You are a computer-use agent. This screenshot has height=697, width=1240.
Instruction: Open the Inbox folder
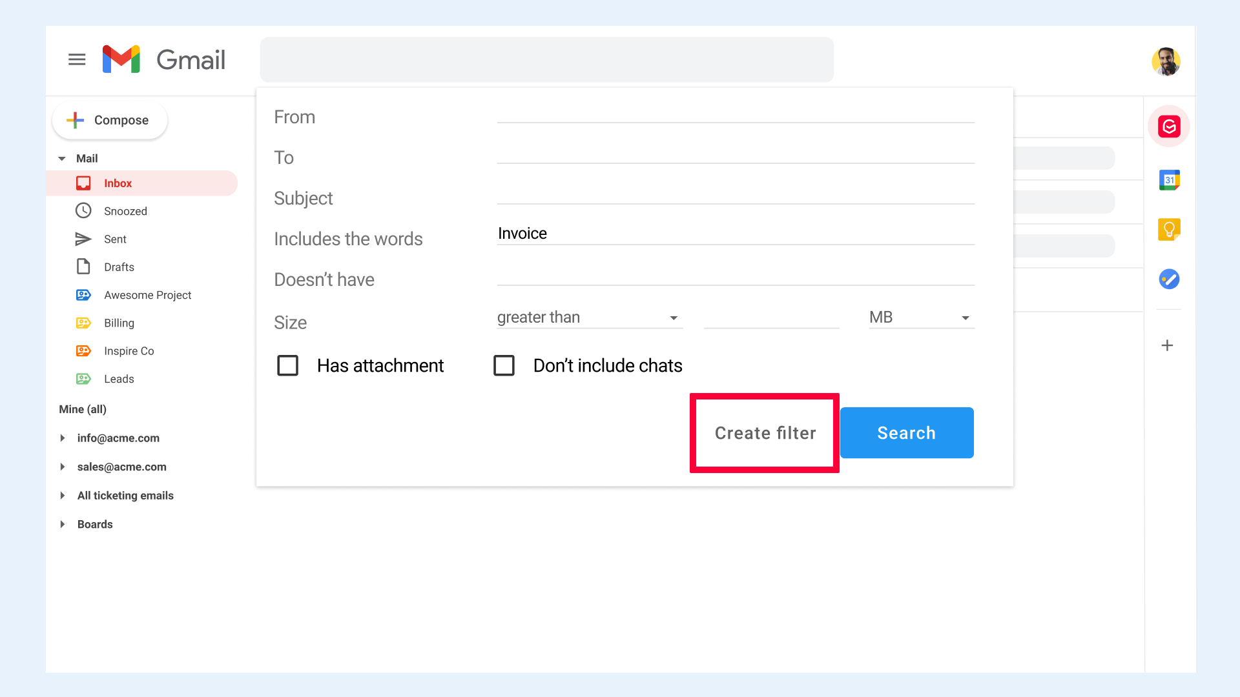[x=142, y=183]
